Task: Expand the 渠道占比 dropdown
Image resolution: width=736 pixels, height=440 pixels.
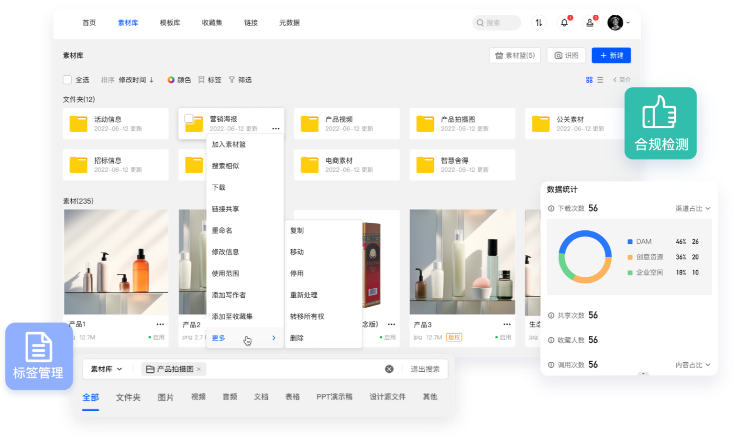Action: tap(692, 209)
